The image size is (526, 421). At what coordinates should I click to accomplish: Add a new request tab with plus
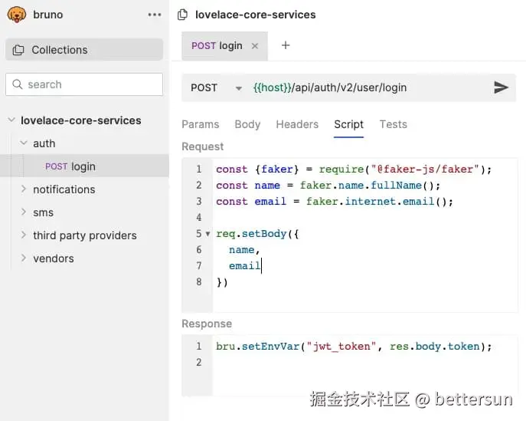coord(286,45)
